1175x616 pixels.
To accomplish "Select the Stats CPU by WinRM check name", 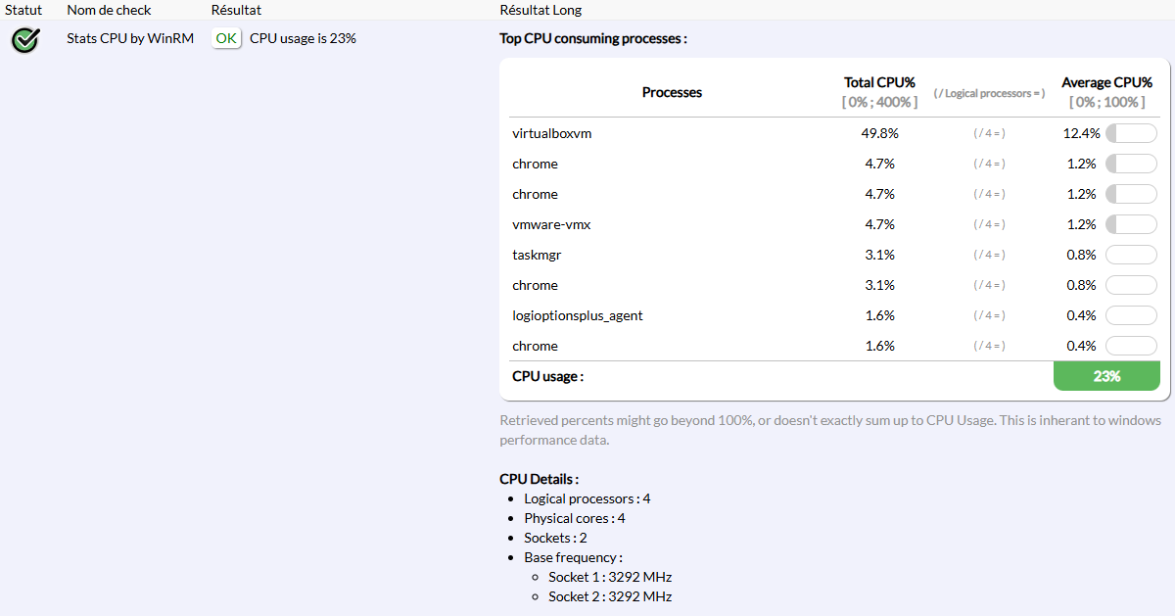I will [130, 38].
